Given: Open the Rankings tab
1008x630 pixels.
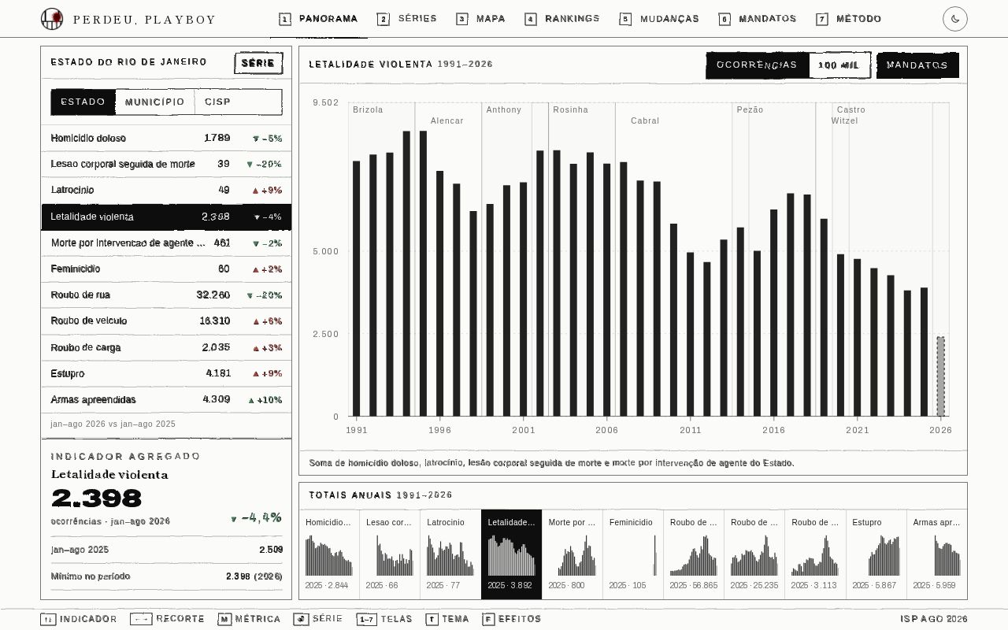Looking at the screenshot, I should (x=562, y=19).
